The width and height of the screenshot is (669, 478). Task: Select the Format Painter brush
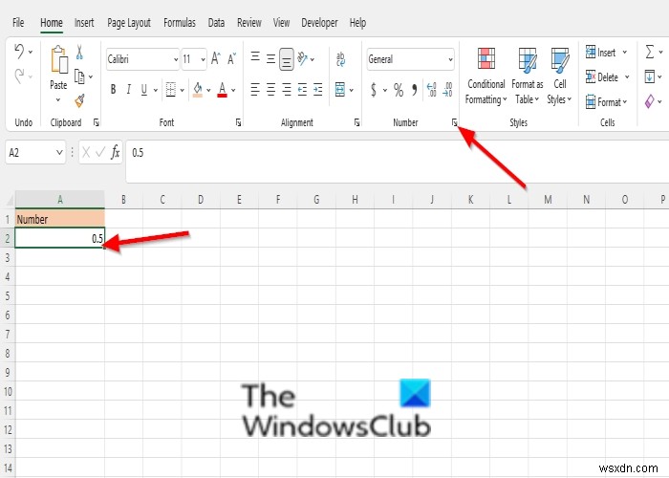[x=79, y=100]
